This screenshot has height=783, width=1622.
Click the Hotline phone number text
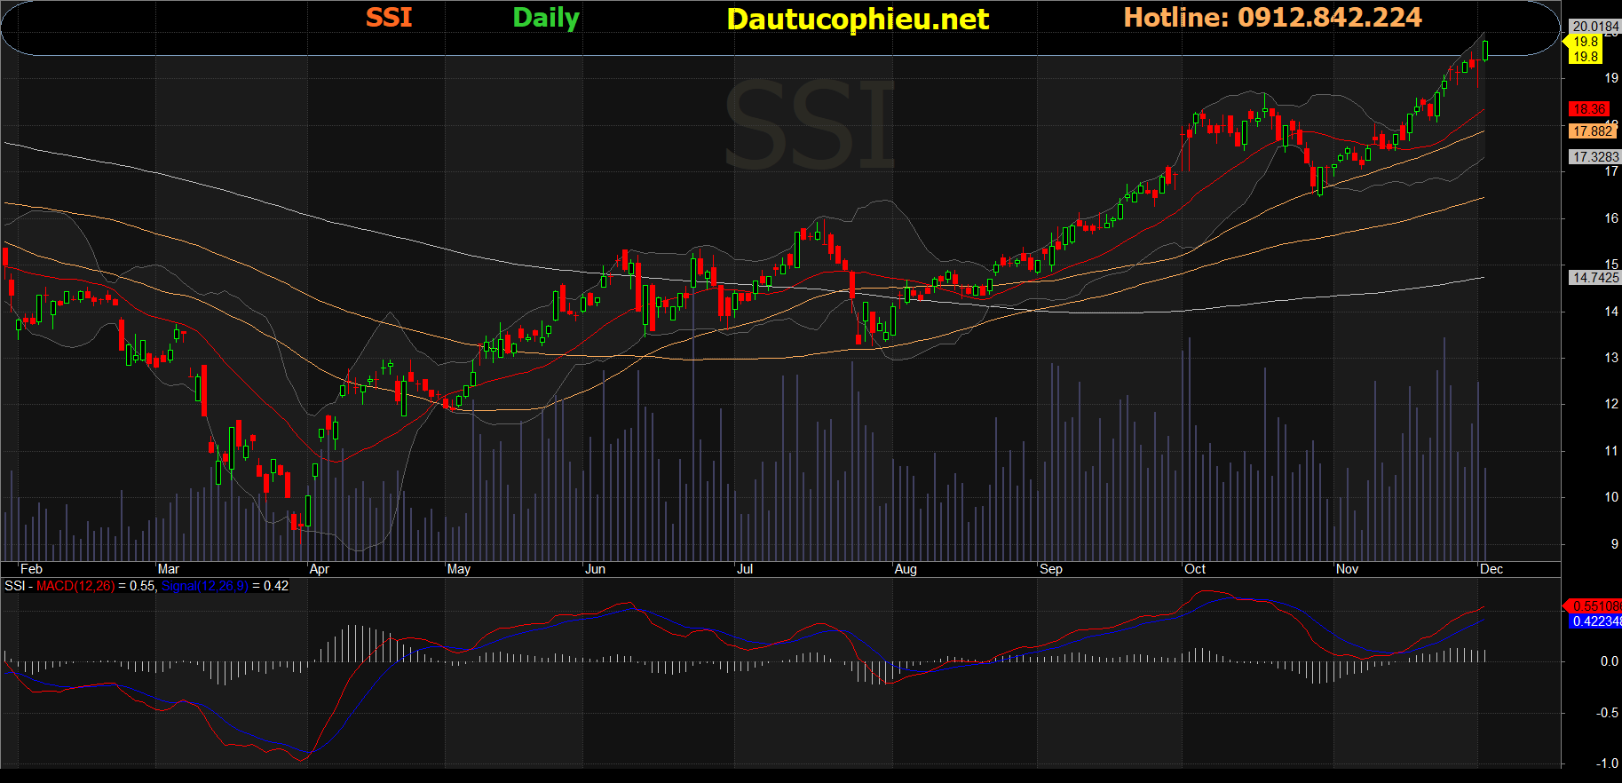tap(1272, 18)
